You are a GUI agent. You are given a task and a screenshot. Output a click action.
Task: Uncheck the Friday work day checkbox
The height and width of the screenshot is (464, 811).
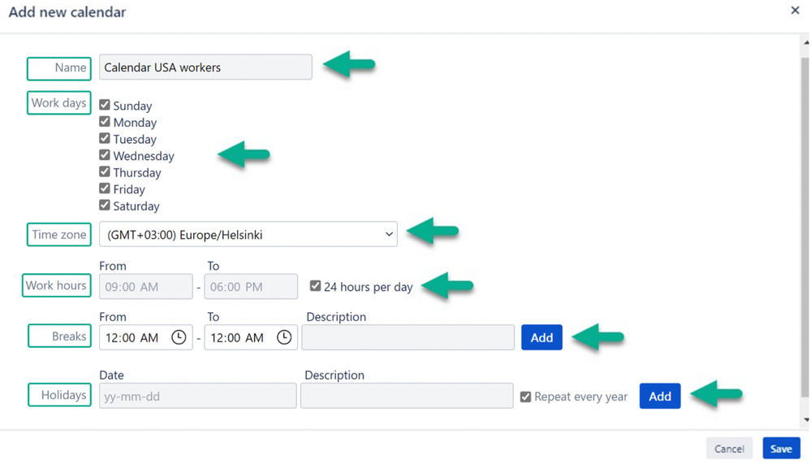pos(105,189)
